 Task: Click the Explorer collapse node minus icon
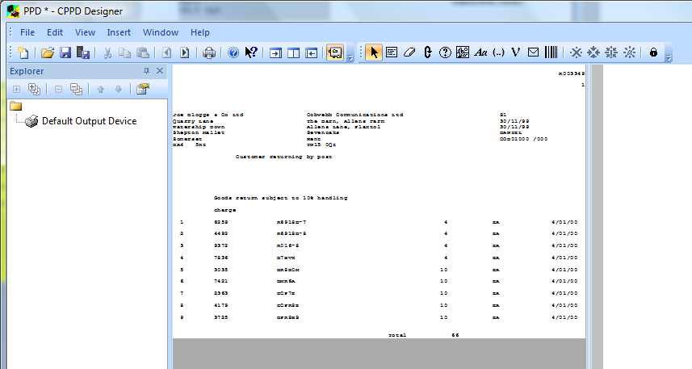point(58,89)
